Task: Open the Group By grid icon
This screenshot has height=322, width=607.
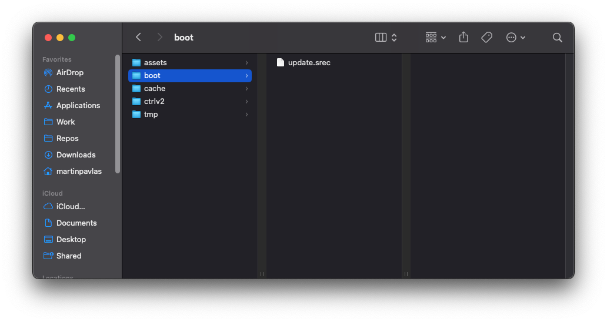Action: tap(431, 37)
